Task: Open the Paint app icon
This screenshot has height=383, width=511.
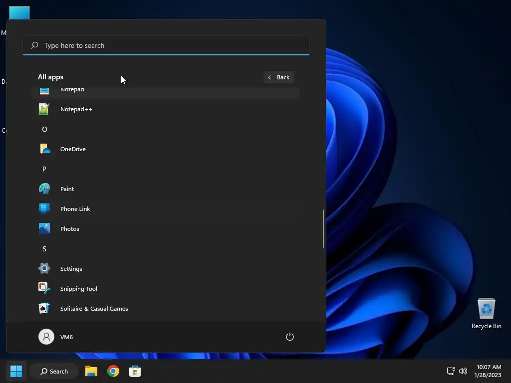Action: [44, 189]
